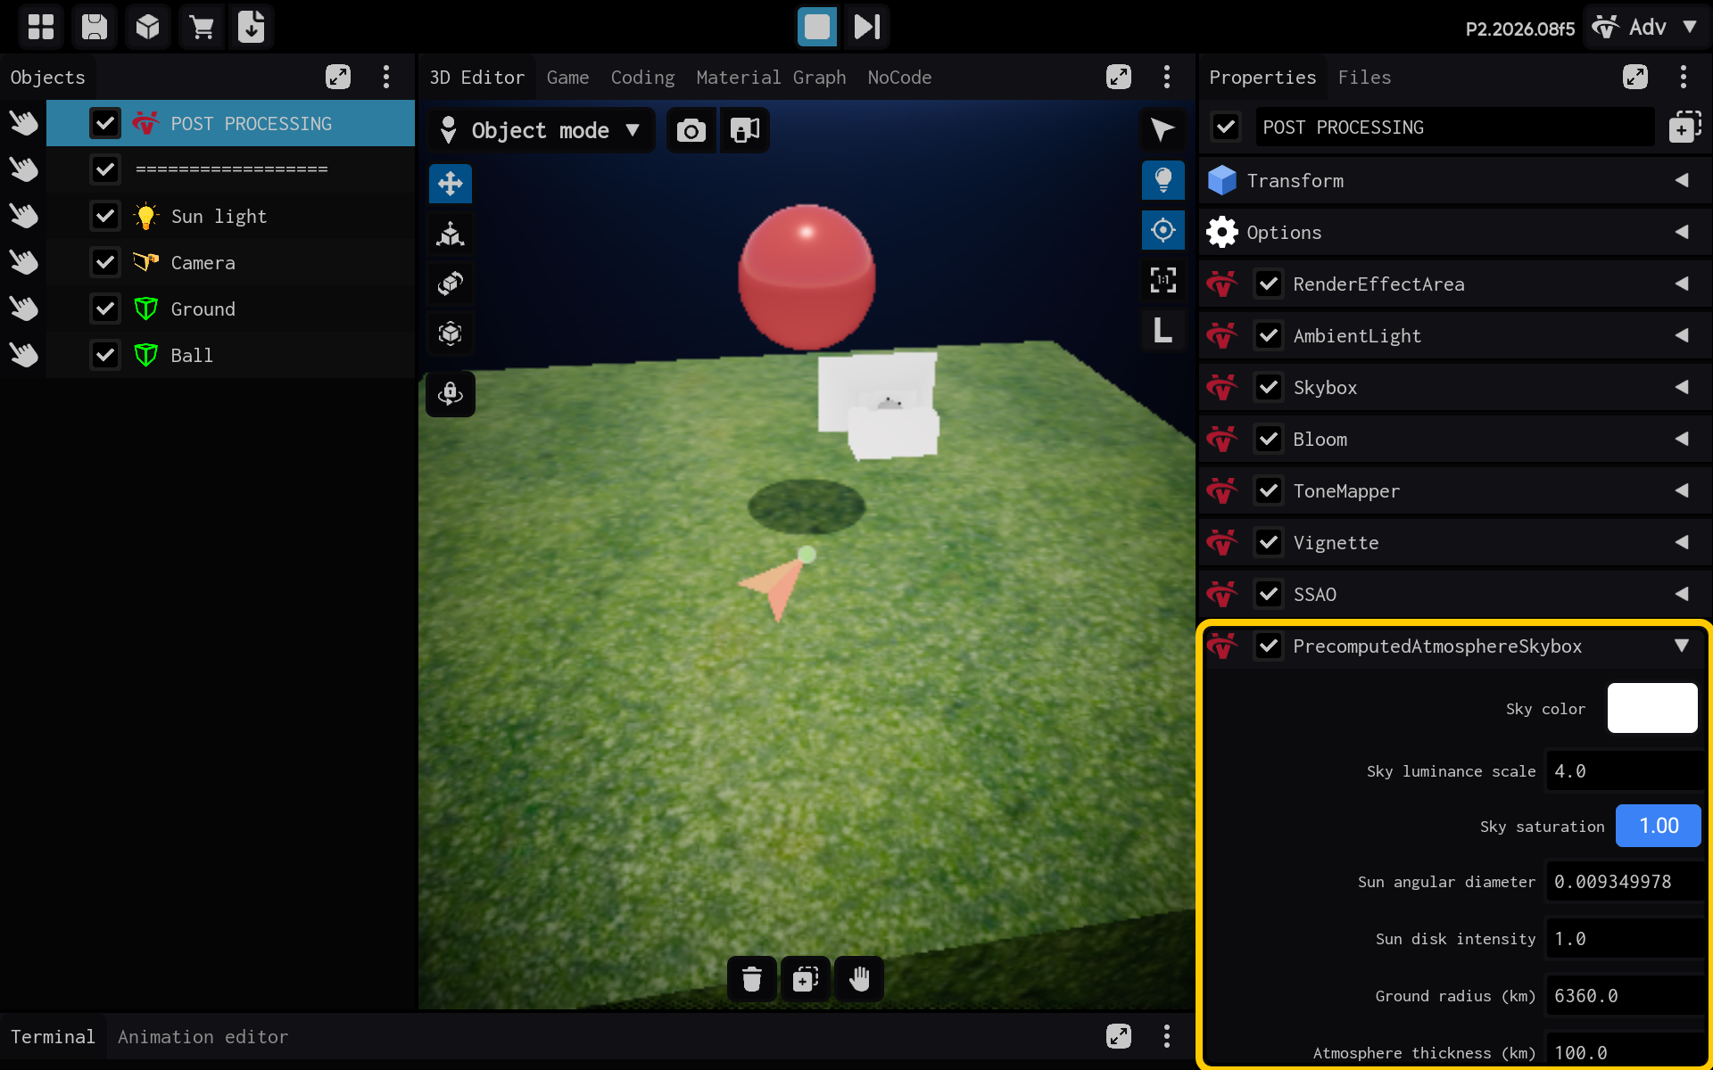Take a screenshot with camera icon
Viewport: 1713px width, 1070px height.
[691, 130]
